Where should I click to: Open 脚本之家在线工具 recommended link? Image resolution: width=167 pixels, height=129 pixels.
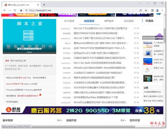click(x=18, y=61)
